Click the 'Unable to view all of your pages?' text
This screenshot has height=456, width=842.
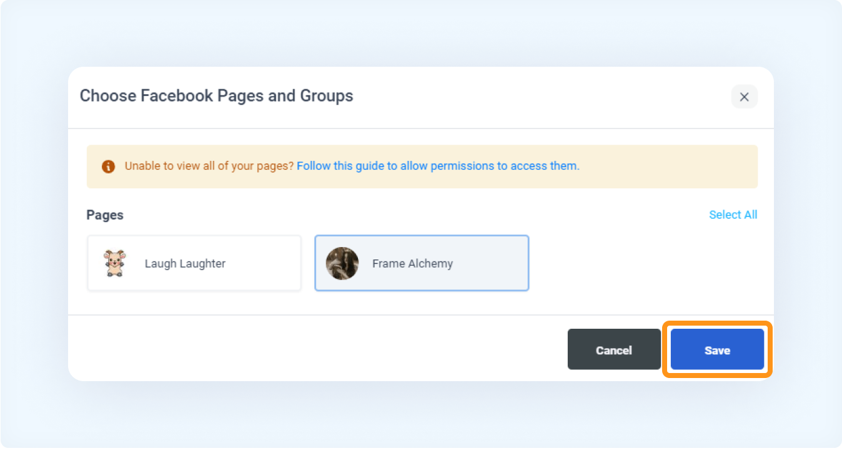click(x=209, y=166)
